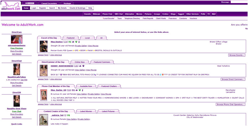Image resolution: width=248 pixels, height=126 pixels.
Task: Open the Field Reports link
Action: click(x=148, y=19)
